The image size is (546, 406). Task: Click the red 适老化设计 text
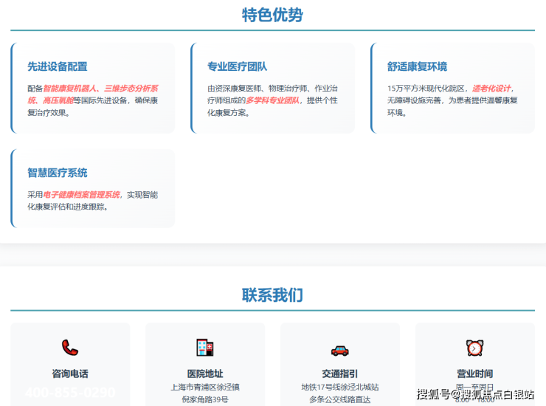[491, 89]
